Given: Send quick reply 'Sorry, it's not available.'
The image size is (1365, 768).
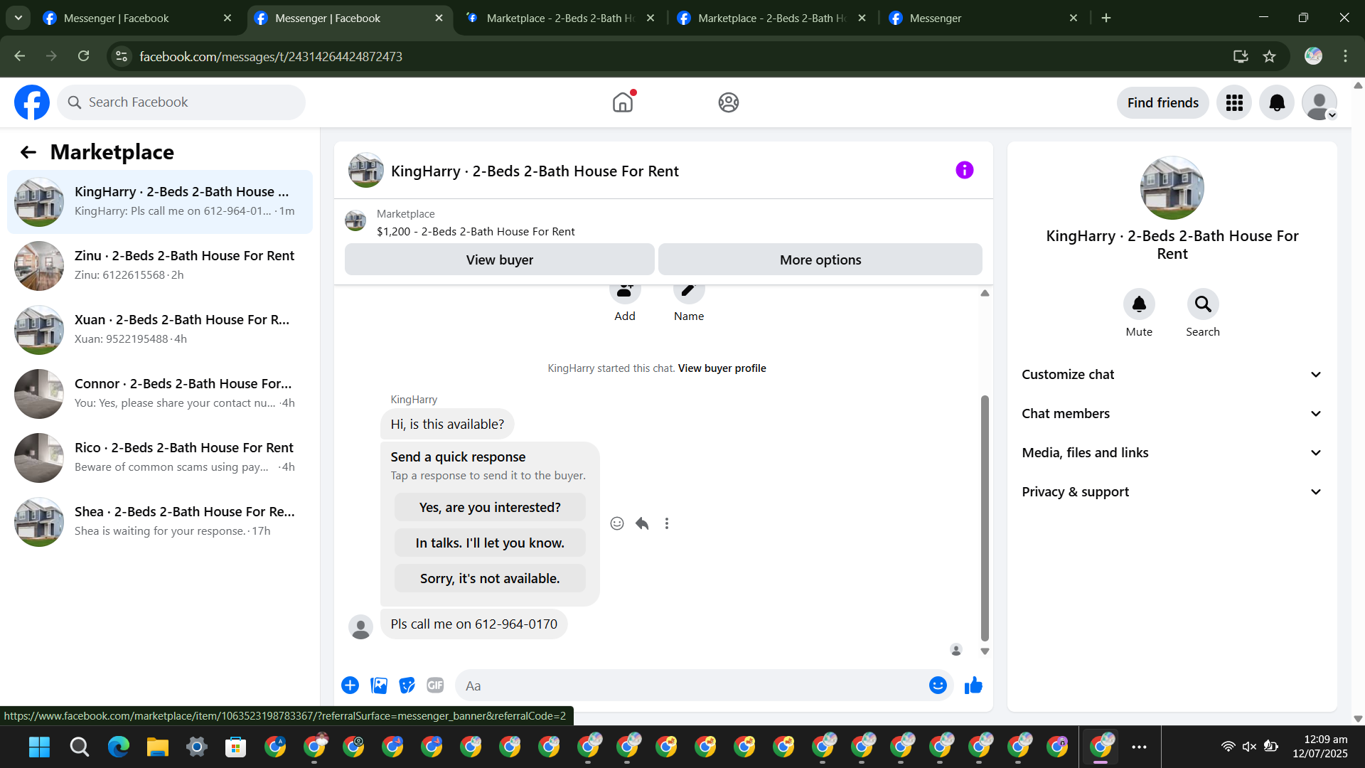Looking at the screenshot, I should (490, 579).
